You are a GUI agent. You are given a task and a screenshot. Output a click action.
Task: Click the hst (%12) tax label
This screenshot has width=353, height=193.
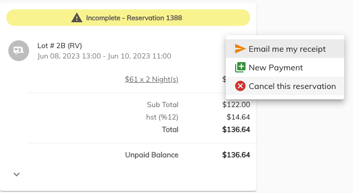162,117
